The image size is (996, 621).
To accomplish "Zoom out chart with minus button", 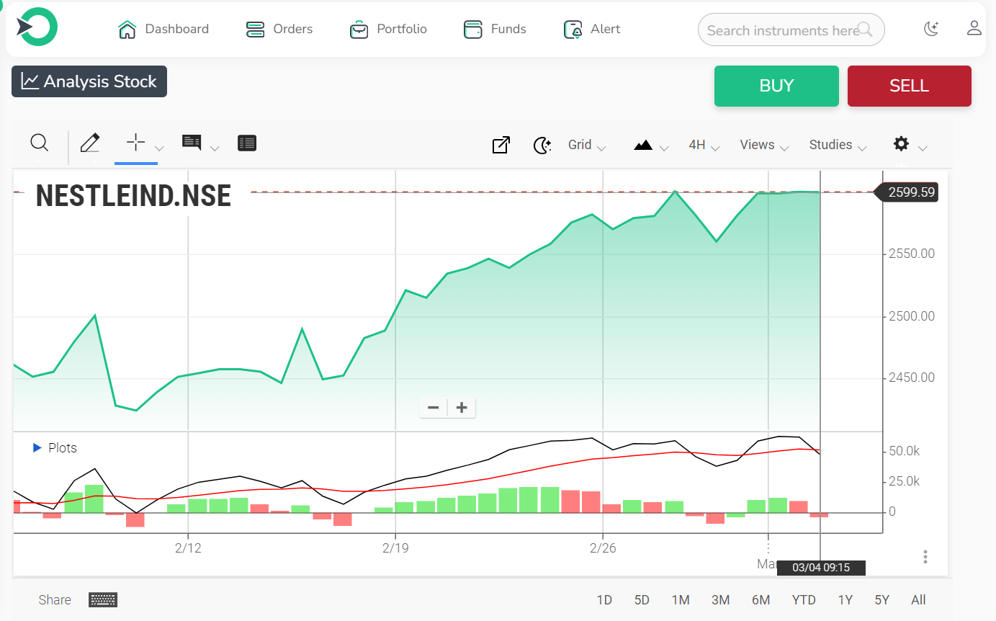I will pyautogui.click(x=434, y=408).
